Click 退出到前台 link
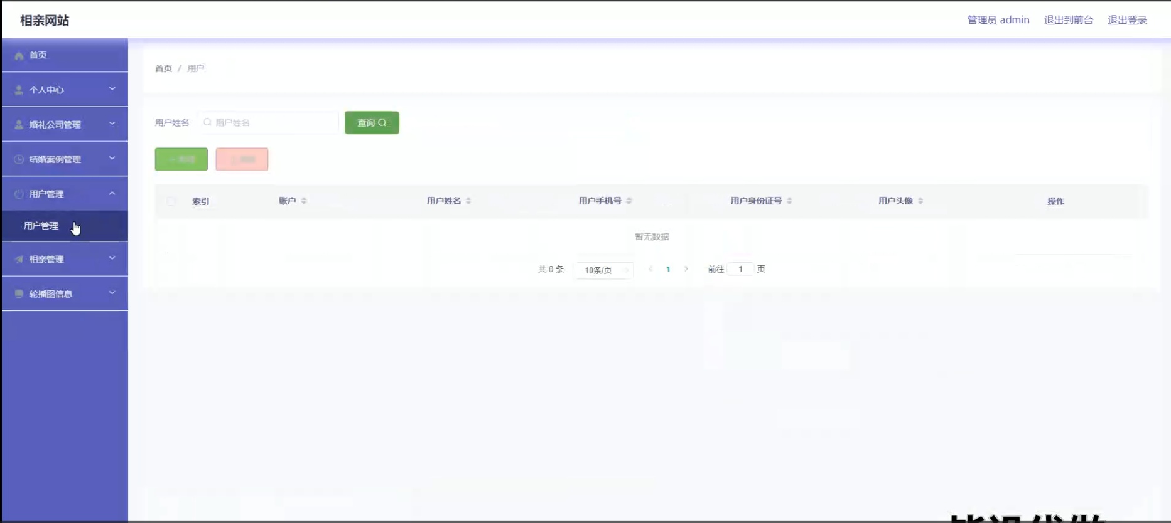Image resolution: width=1171 pixels, height=523 pixels. pos(1069,20)
